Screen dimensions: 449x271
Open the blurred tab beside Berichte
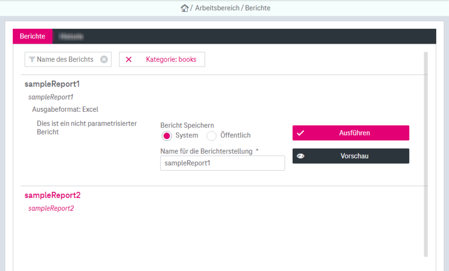70,36
